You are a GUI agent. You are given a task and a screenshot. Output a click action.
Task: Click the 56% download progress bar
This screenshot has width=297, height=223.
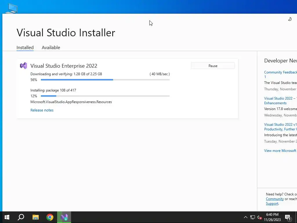[105, 80]
